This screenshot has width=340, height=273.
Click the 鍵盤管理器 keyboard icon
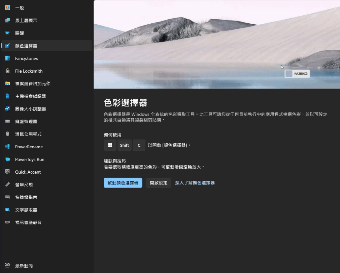(x=7, y=121)
